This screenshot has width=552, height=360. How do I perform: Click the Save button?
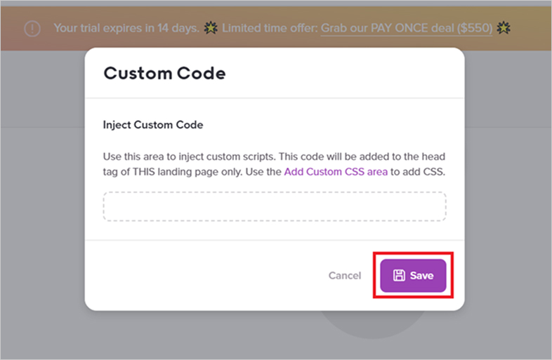tap(413, 276)
